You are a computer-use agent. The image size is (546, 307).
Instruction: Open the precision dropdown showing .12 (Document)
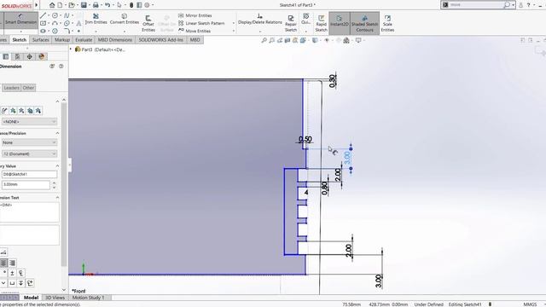click(x=29, y=153)
